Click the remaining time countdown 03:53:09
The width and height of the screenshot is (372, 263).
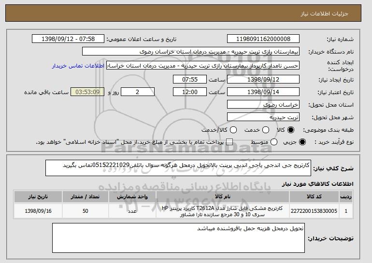tap(87, 92)
